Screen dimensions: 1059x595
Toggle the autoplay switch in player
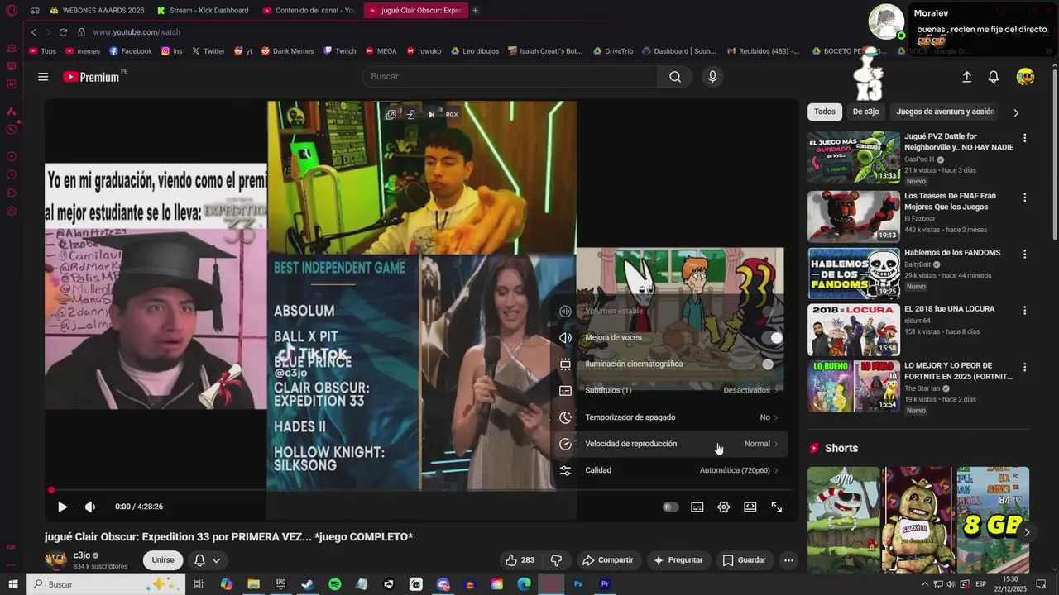(x=671, y=507)
